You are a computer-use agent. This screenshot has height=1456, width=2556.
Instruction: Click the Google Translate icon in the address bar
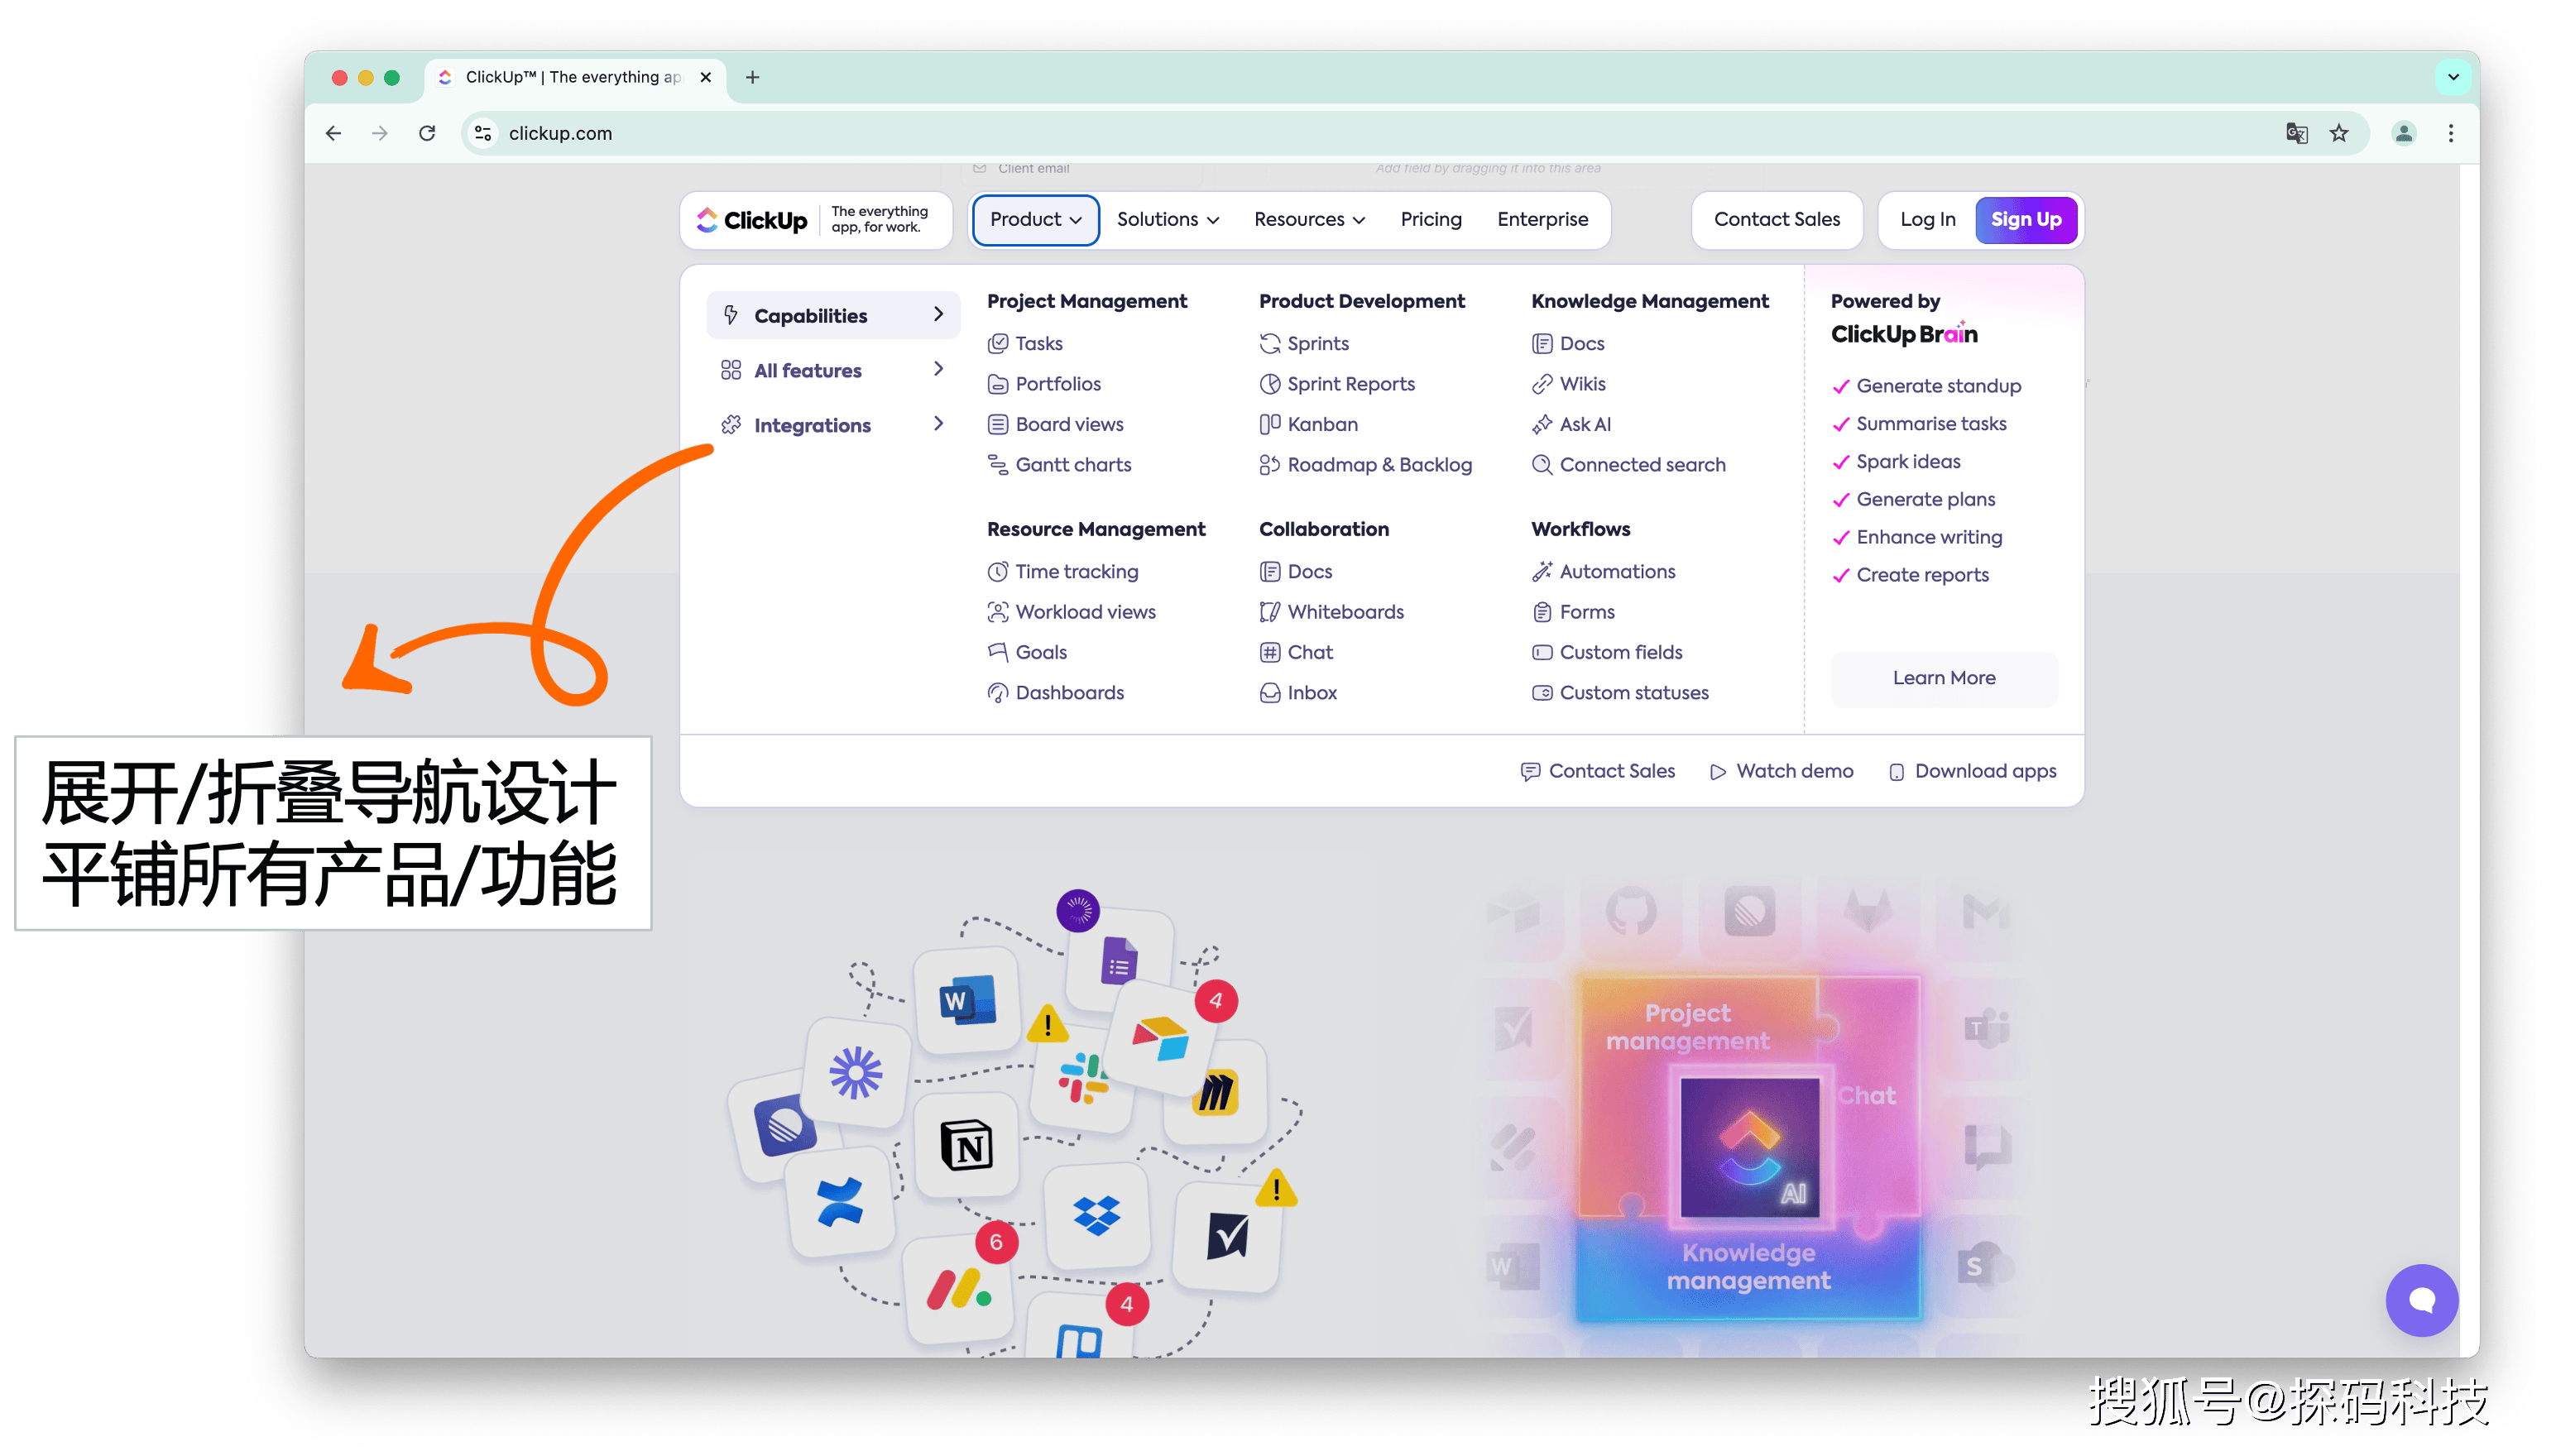click(x=2296, y=133)
